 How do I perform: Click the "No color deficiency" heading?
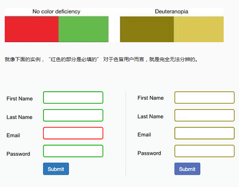[x=57, y=11]
